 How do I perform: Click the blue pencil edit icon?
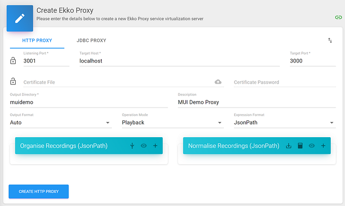coord(20,18)
